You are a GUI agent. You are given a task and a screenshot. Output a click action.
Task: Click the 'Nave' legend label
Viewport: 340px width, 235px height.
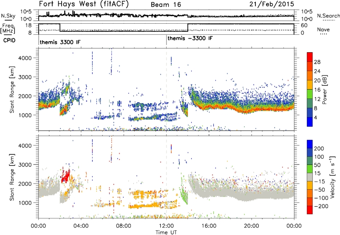(323, 29)
